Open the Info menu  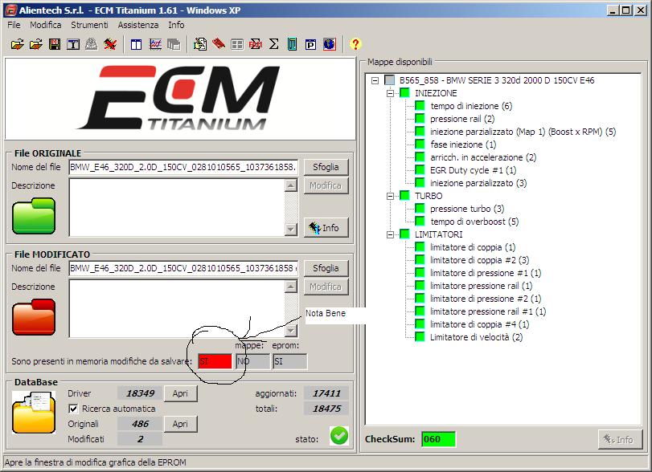tap(176, 25)
